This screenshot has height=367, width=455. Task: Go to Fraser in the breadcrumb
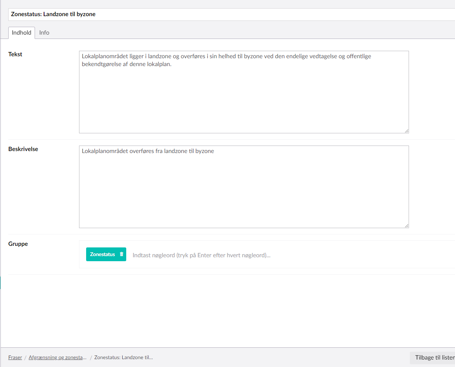[x=15, y=358]
